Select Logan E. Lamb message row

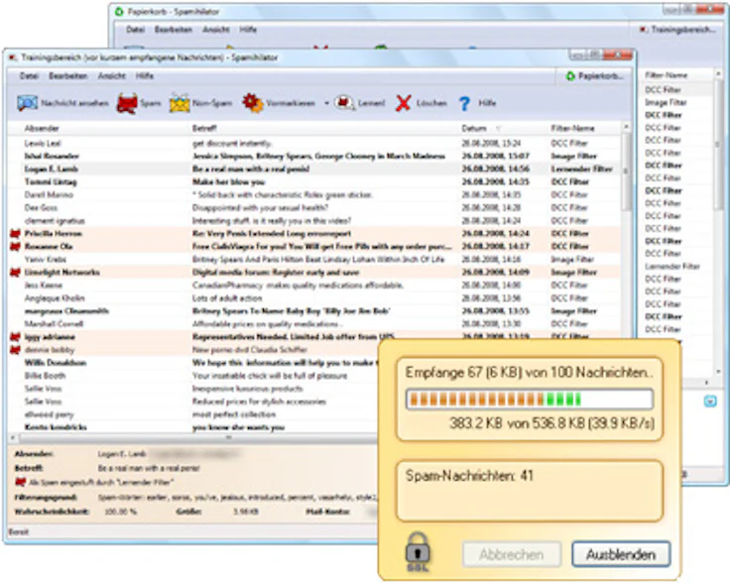[x=314, y=169]
